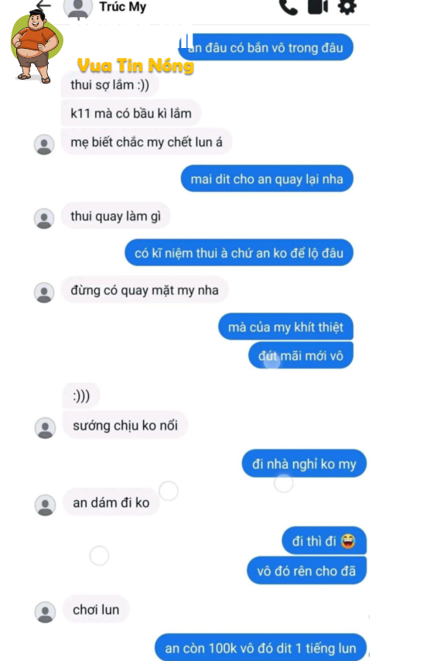
Task: Open the 'Trúc My' contact name
Action: pyautogui.click(x=123, y=7)
